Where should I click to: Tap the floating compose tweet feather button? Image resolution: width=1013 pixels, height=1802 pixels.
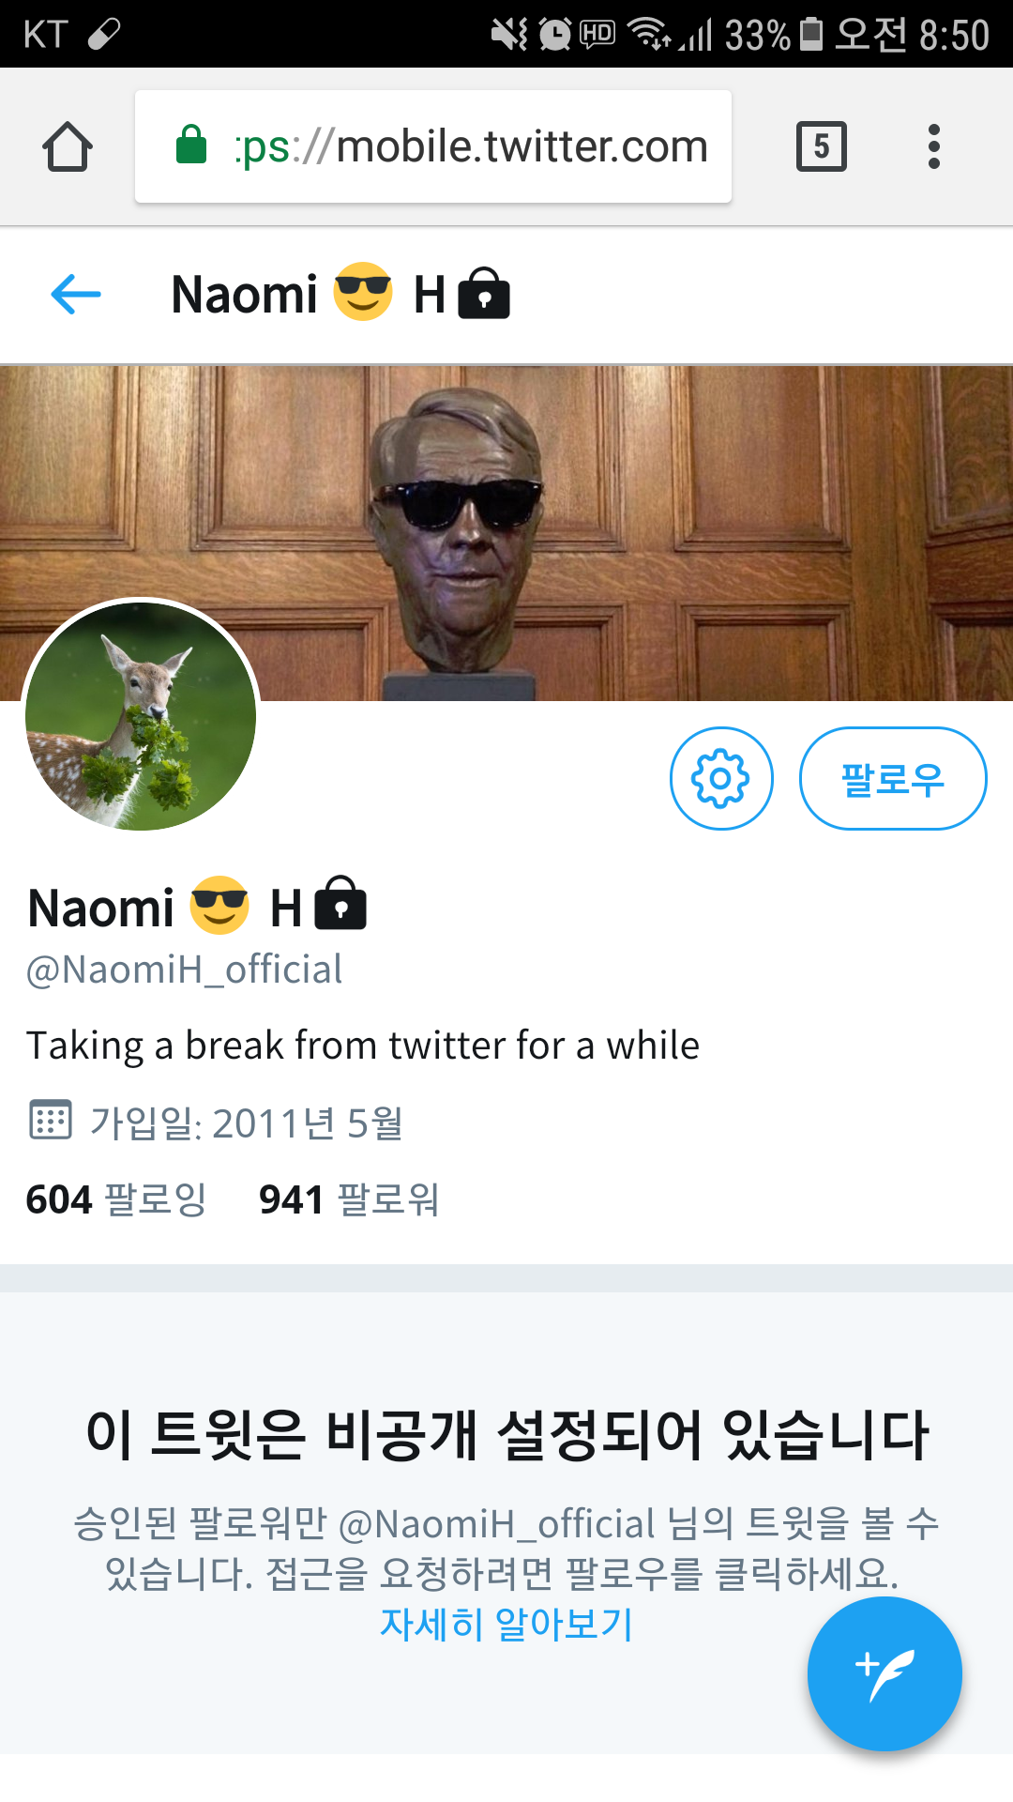coord(884,1673)
